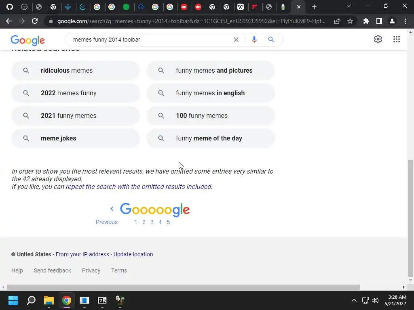The image size is (414, 310).
Task: Switch to the blue history clock tab
Action: tap(141, 7)
